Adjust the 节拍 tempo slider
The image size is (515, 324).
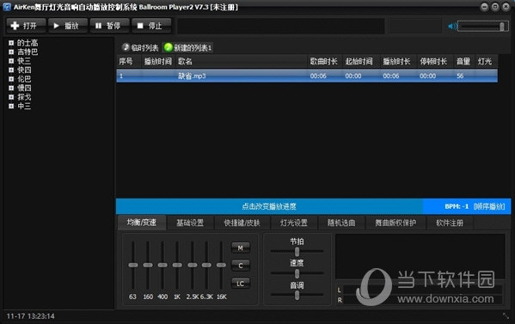(297, 252)
